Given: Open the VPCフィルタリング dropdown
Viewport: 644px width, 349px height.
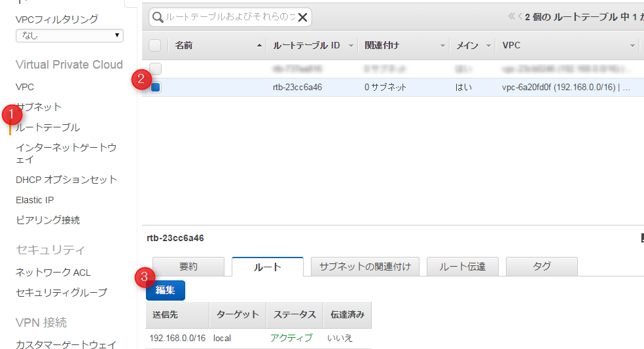Looking at the screenshot, I should coord(69,35).
